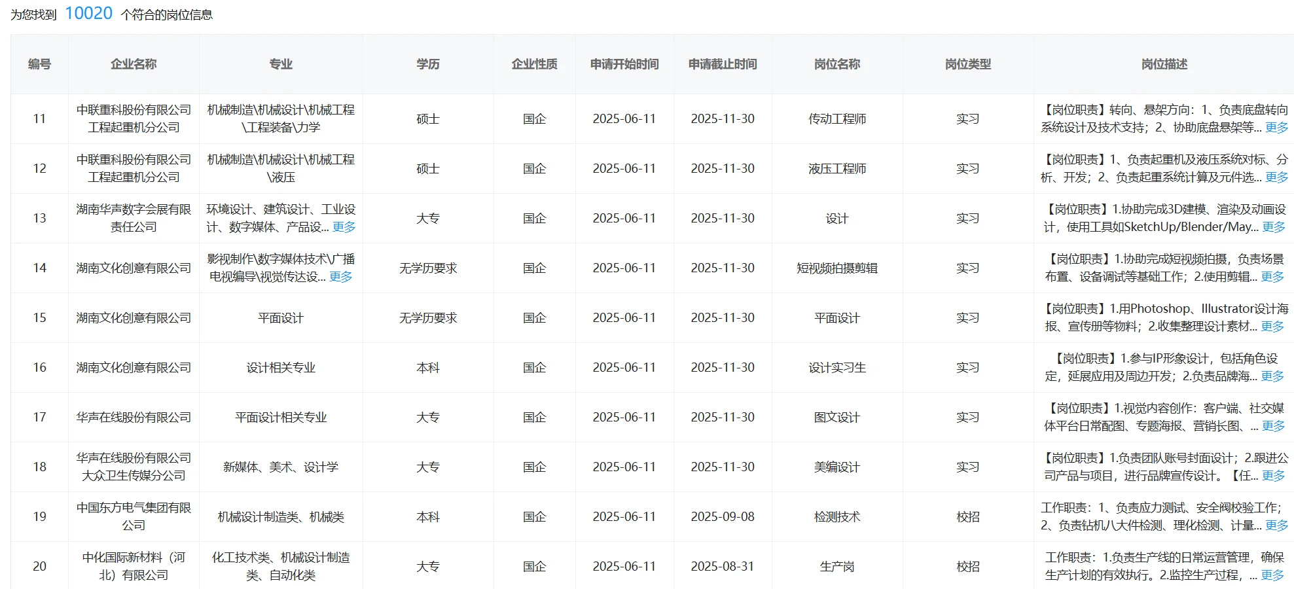Show full major list for 湖南华声数字会展 row
The image size is (1294, 589).
pyautogui.click(x=344, y=228)
